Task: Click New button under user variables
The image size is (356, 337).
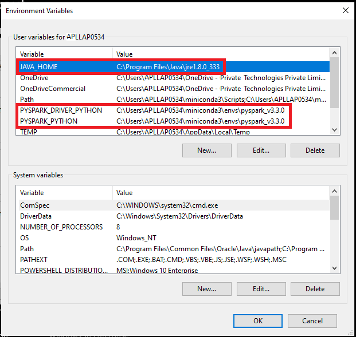Action: [206, 150]
